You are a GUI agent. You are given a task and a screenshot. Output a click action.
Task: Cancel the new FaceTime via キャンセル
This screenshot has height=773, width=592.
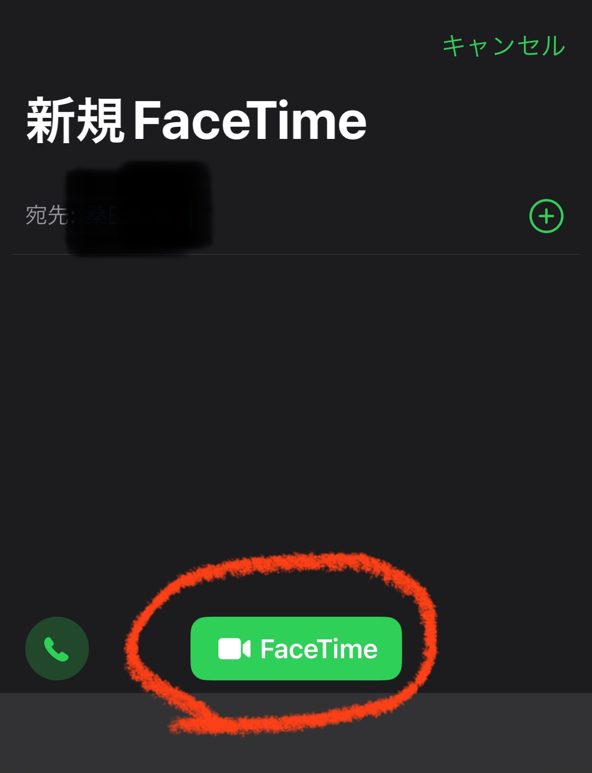coord(504,46)
